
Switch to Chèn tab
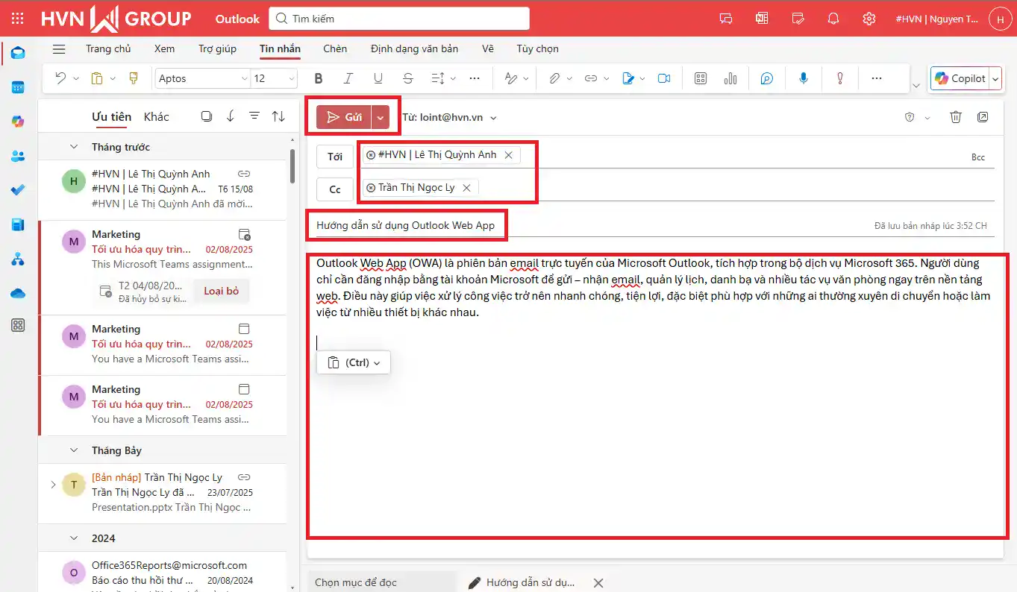[x=335, y=48]
